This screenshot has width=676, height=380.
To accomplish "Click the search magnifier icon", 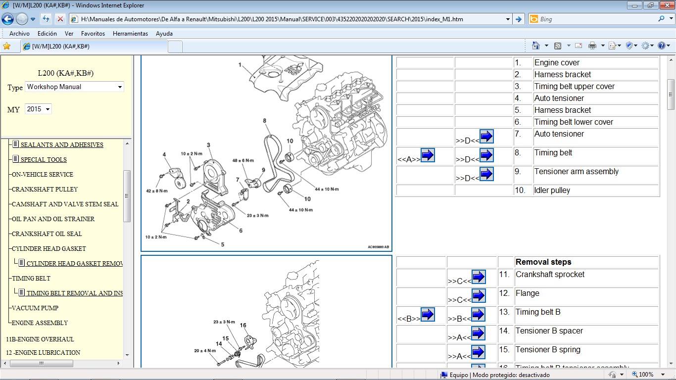I will pyautogui.click(x=661, y=19).
